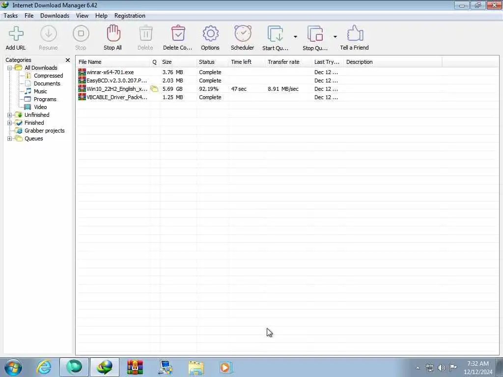This screenshot has width=503, height=377.
Task: Sort by Time left column header
Action: pos(247,62)
